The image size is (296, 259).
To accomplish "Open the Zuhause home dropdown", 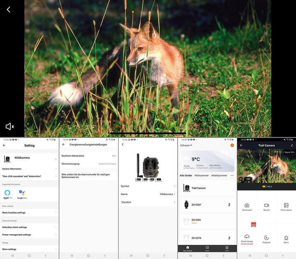I will [x=186, y=145].
